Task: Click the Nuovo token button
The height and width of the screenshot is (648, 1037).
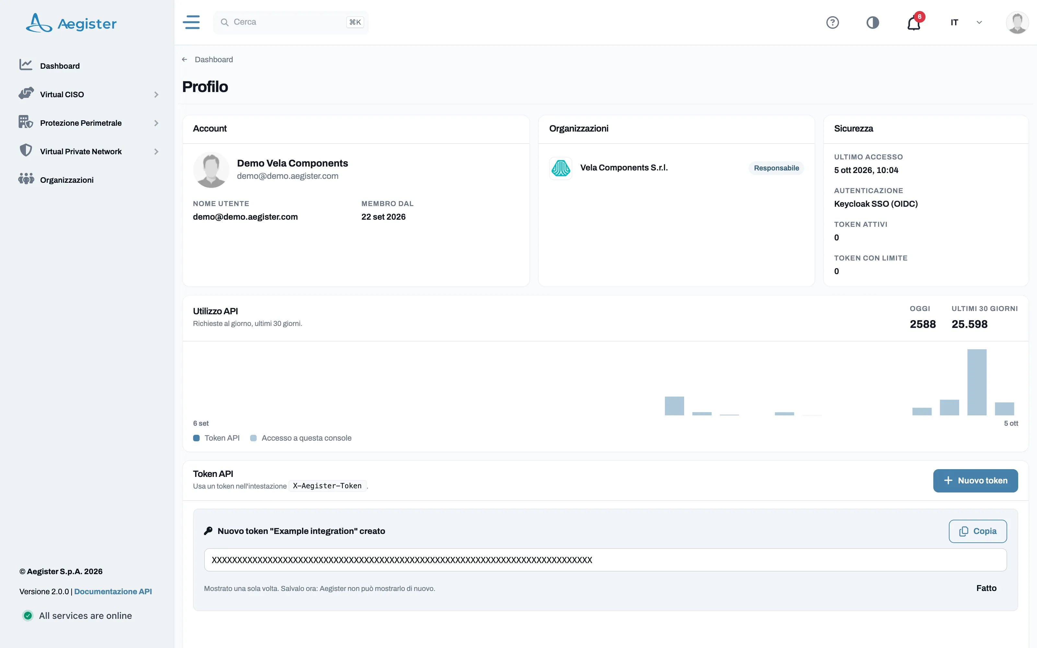Action: click(x=975, y=480)
